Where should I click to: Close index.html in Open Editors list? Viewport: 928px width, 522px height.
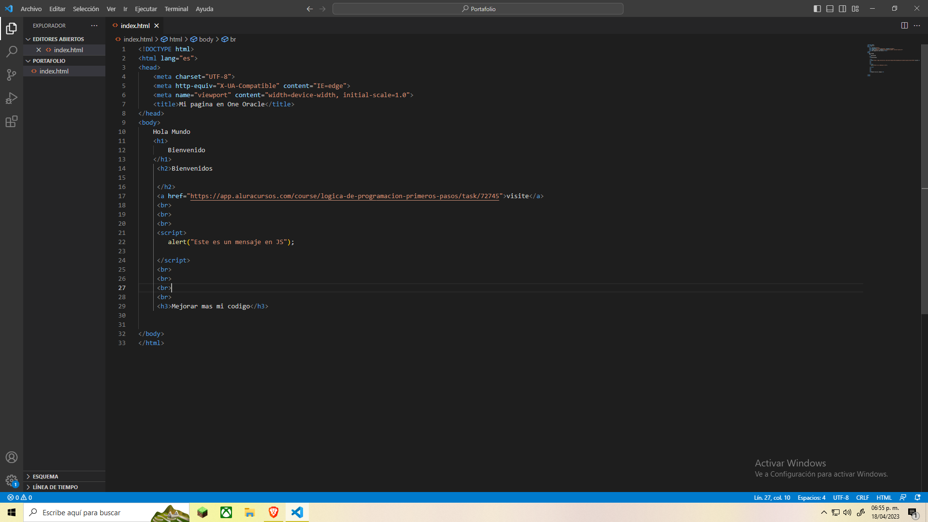(39, 50)
